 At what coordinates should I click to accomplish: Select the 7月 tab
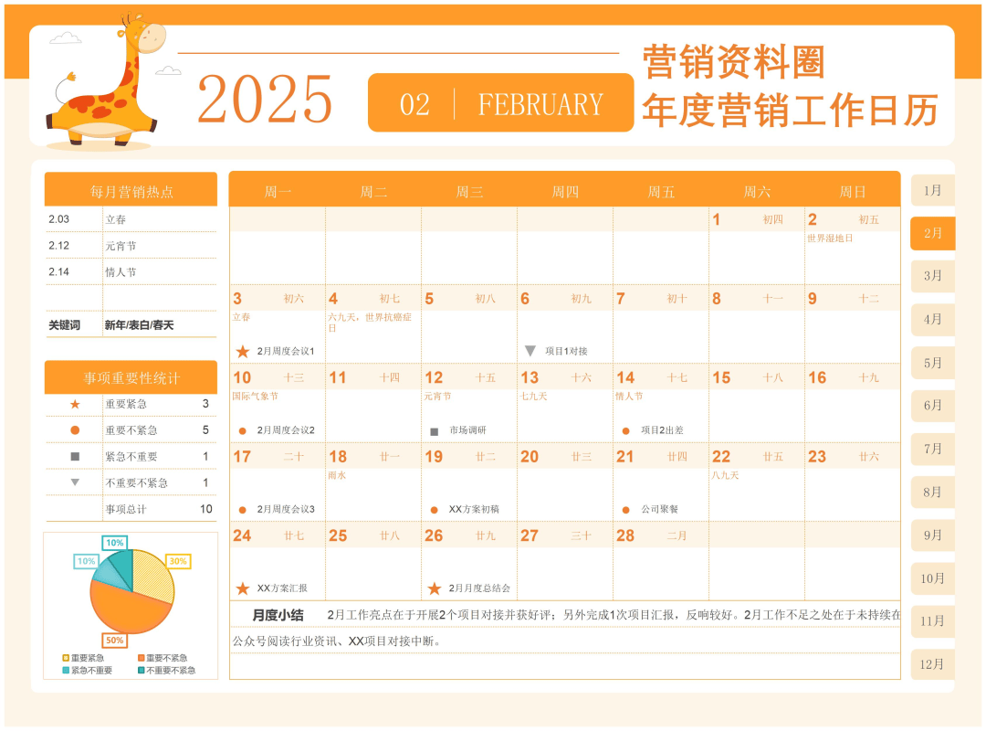pos(932,449)
